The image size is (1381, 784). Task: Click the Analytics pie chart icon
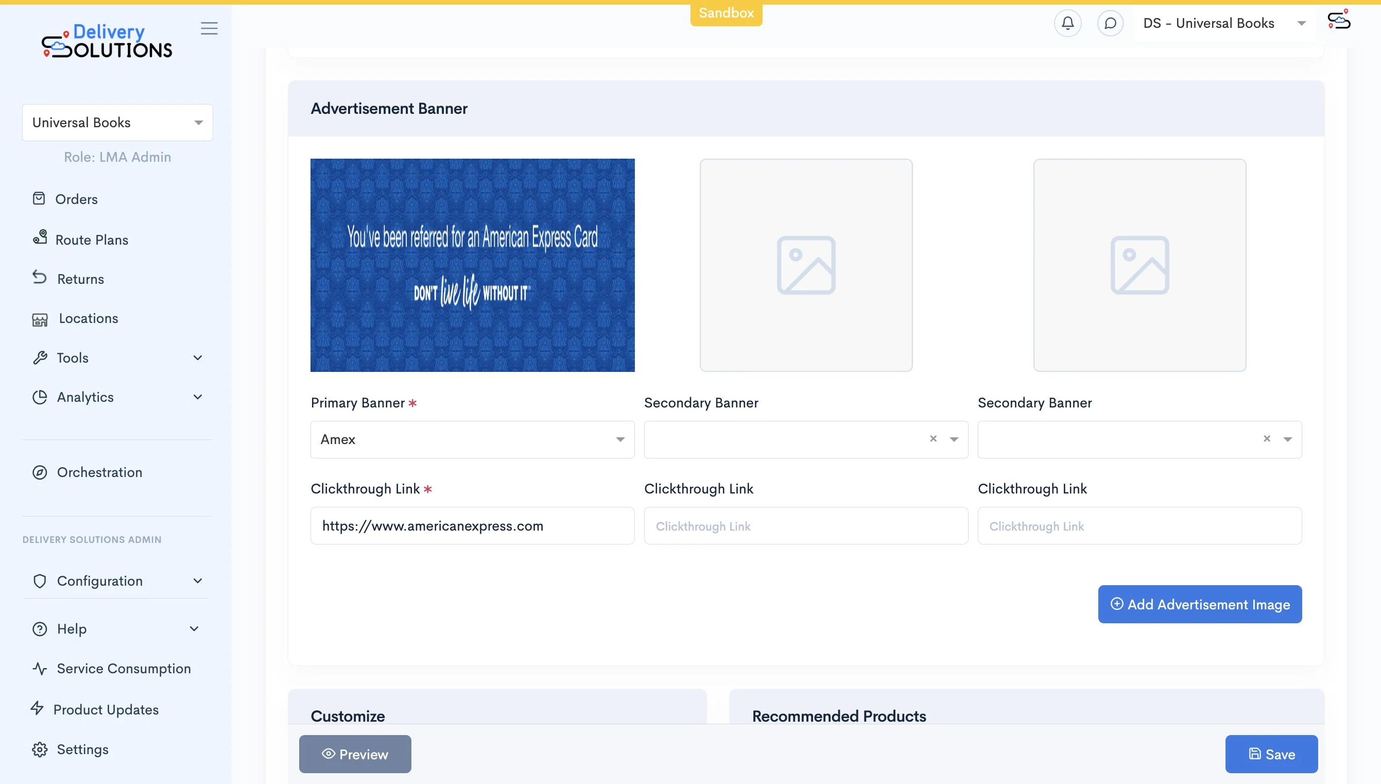(40, 397)
